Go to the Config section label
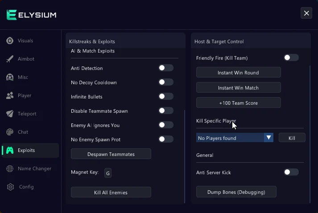The height and width of the screenshot is (213, 318). [26, 187]
